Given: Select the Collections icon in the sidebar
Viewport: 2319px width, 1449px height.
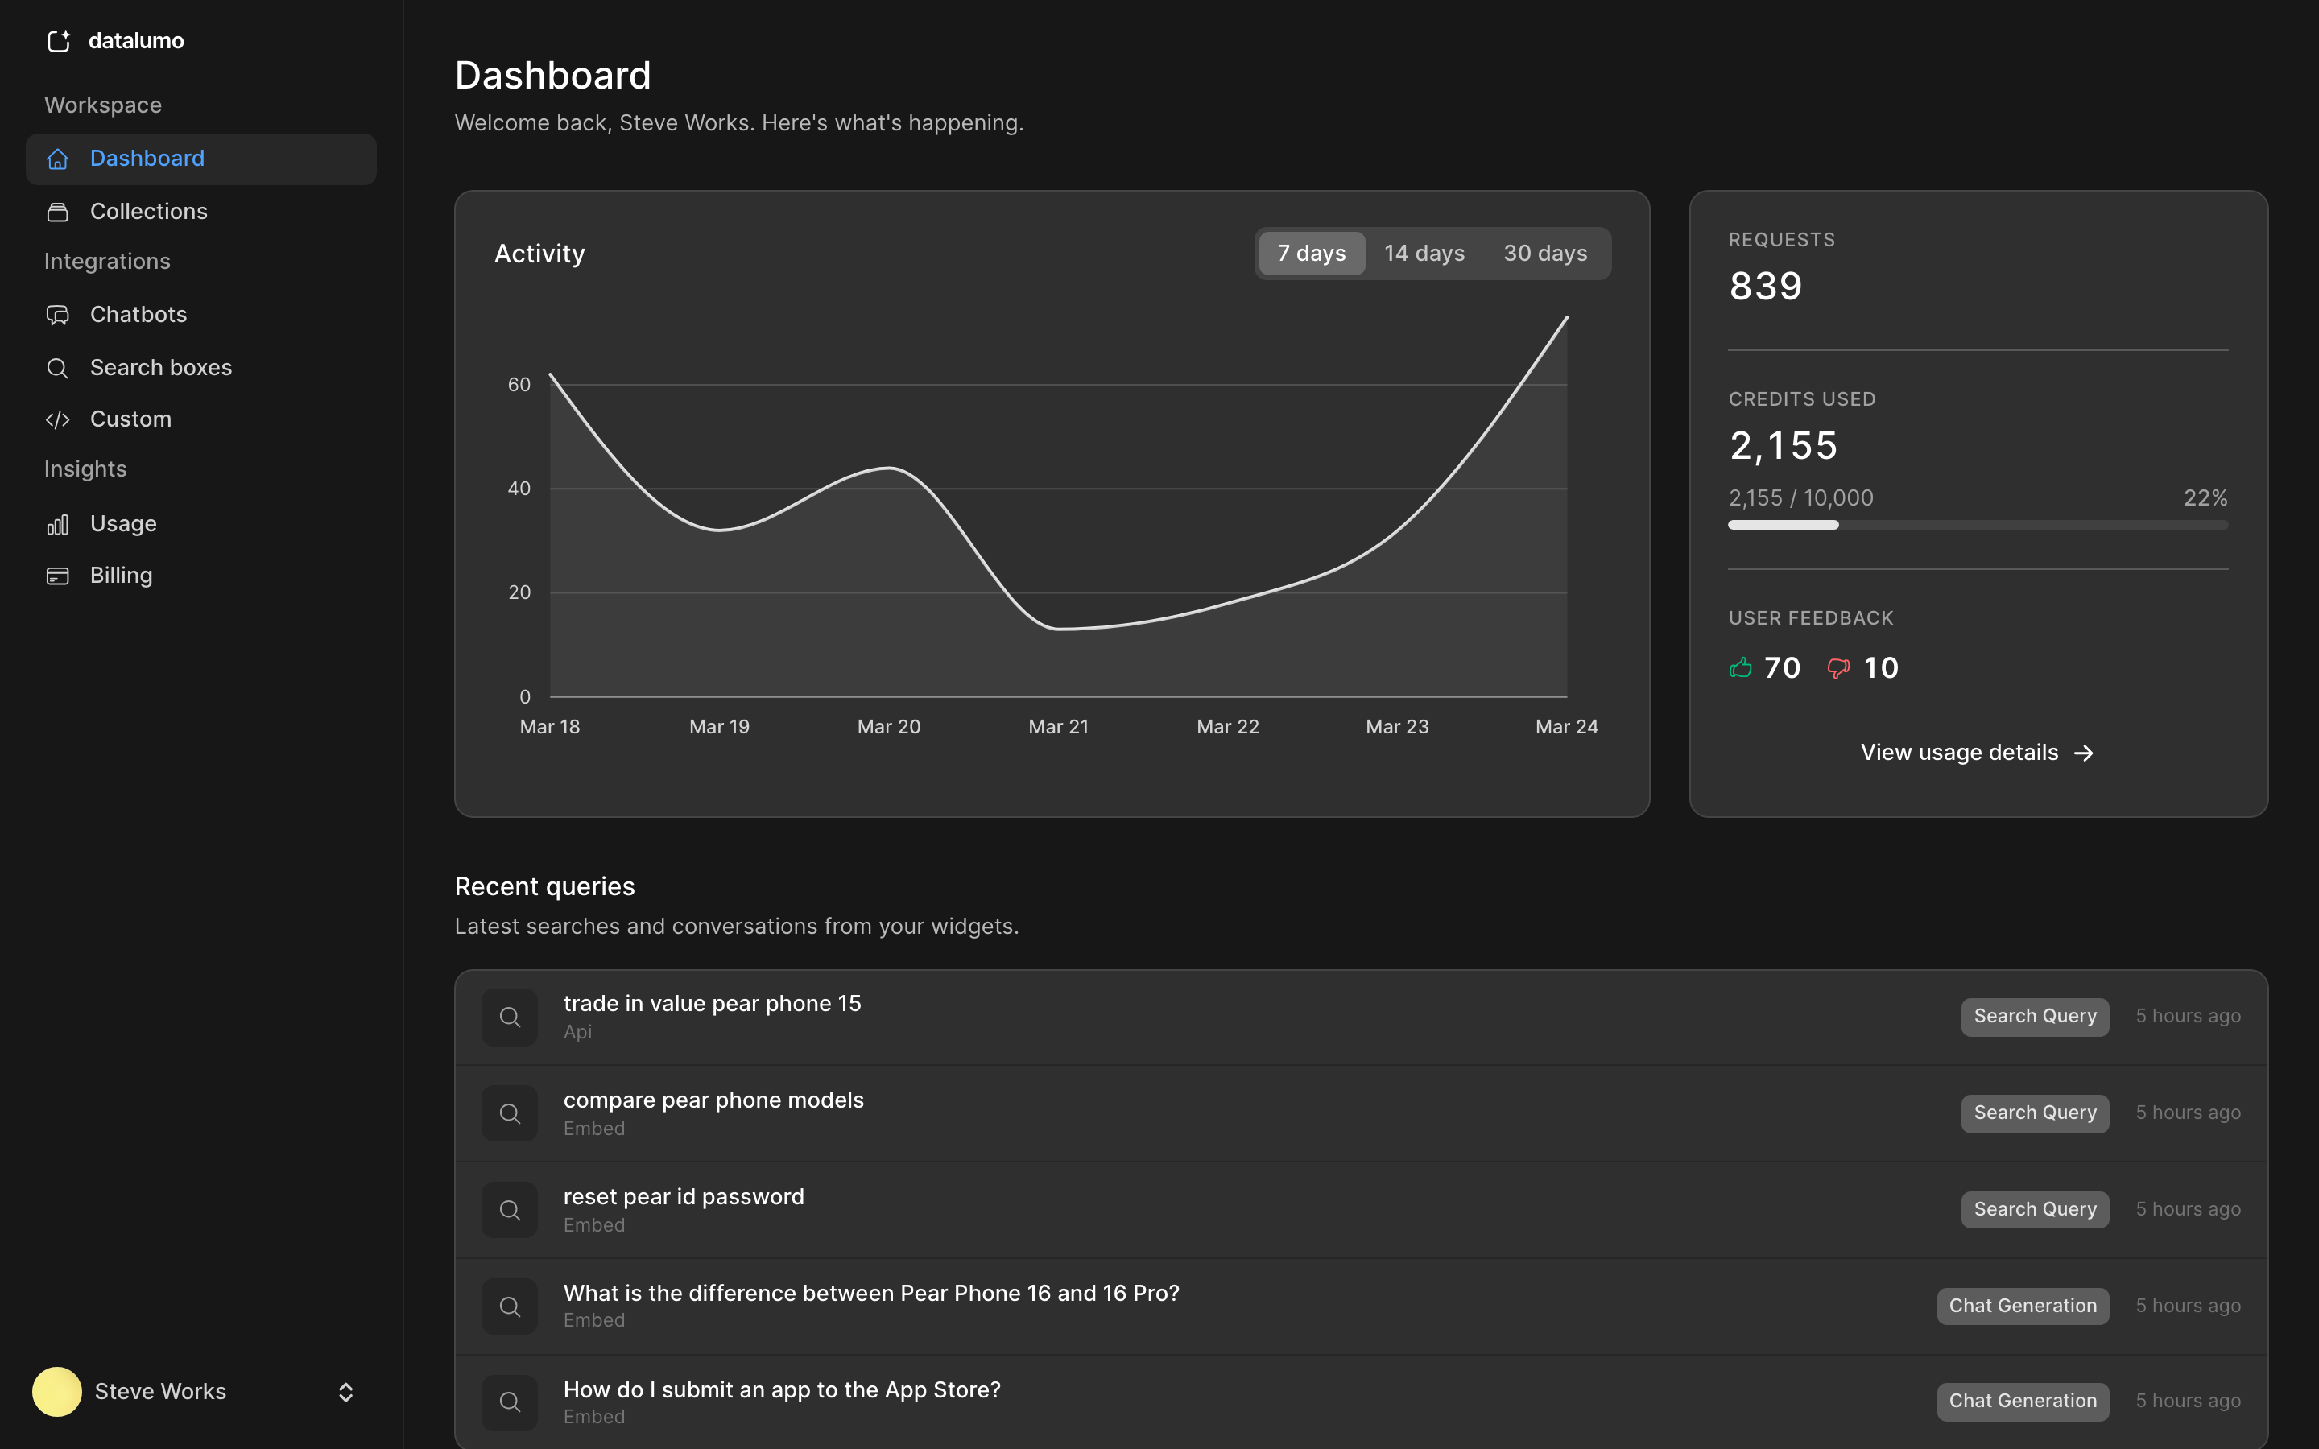Looking at the screenshot, I should [x=59, y=211].
